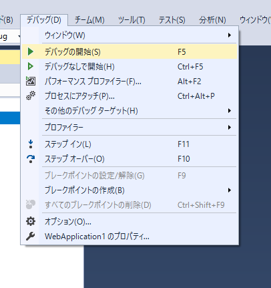Click the Alt+F2 shortcut label
Image resolution: width=271 pixels, height=288 pixels.
click(x=189, y=82)
